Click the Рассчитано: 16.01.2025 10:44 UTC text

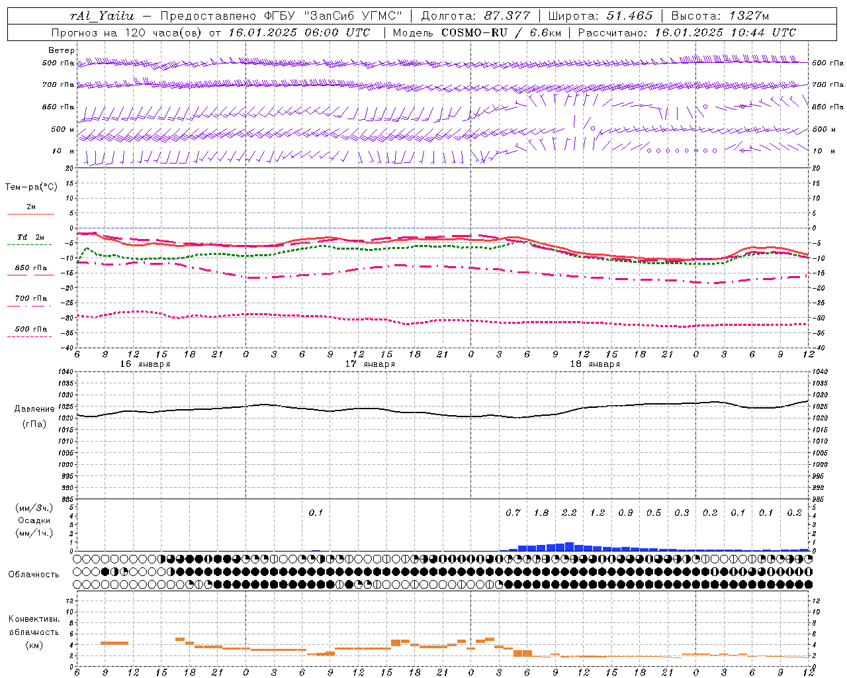687,32
